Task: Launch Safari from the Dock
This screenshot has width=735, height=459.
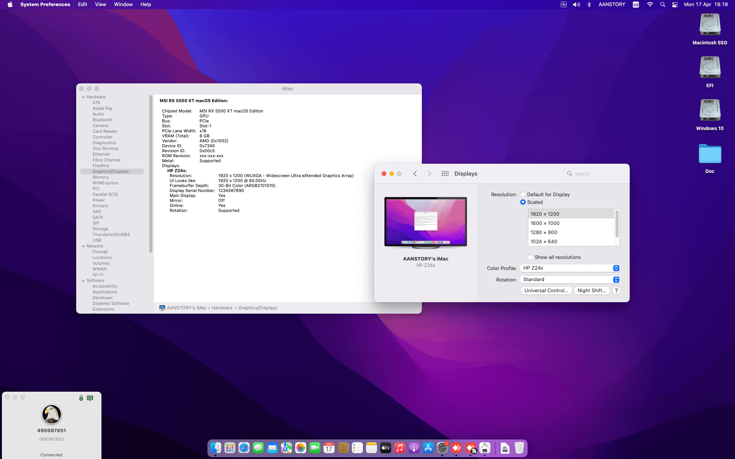Action: [244, 448]
